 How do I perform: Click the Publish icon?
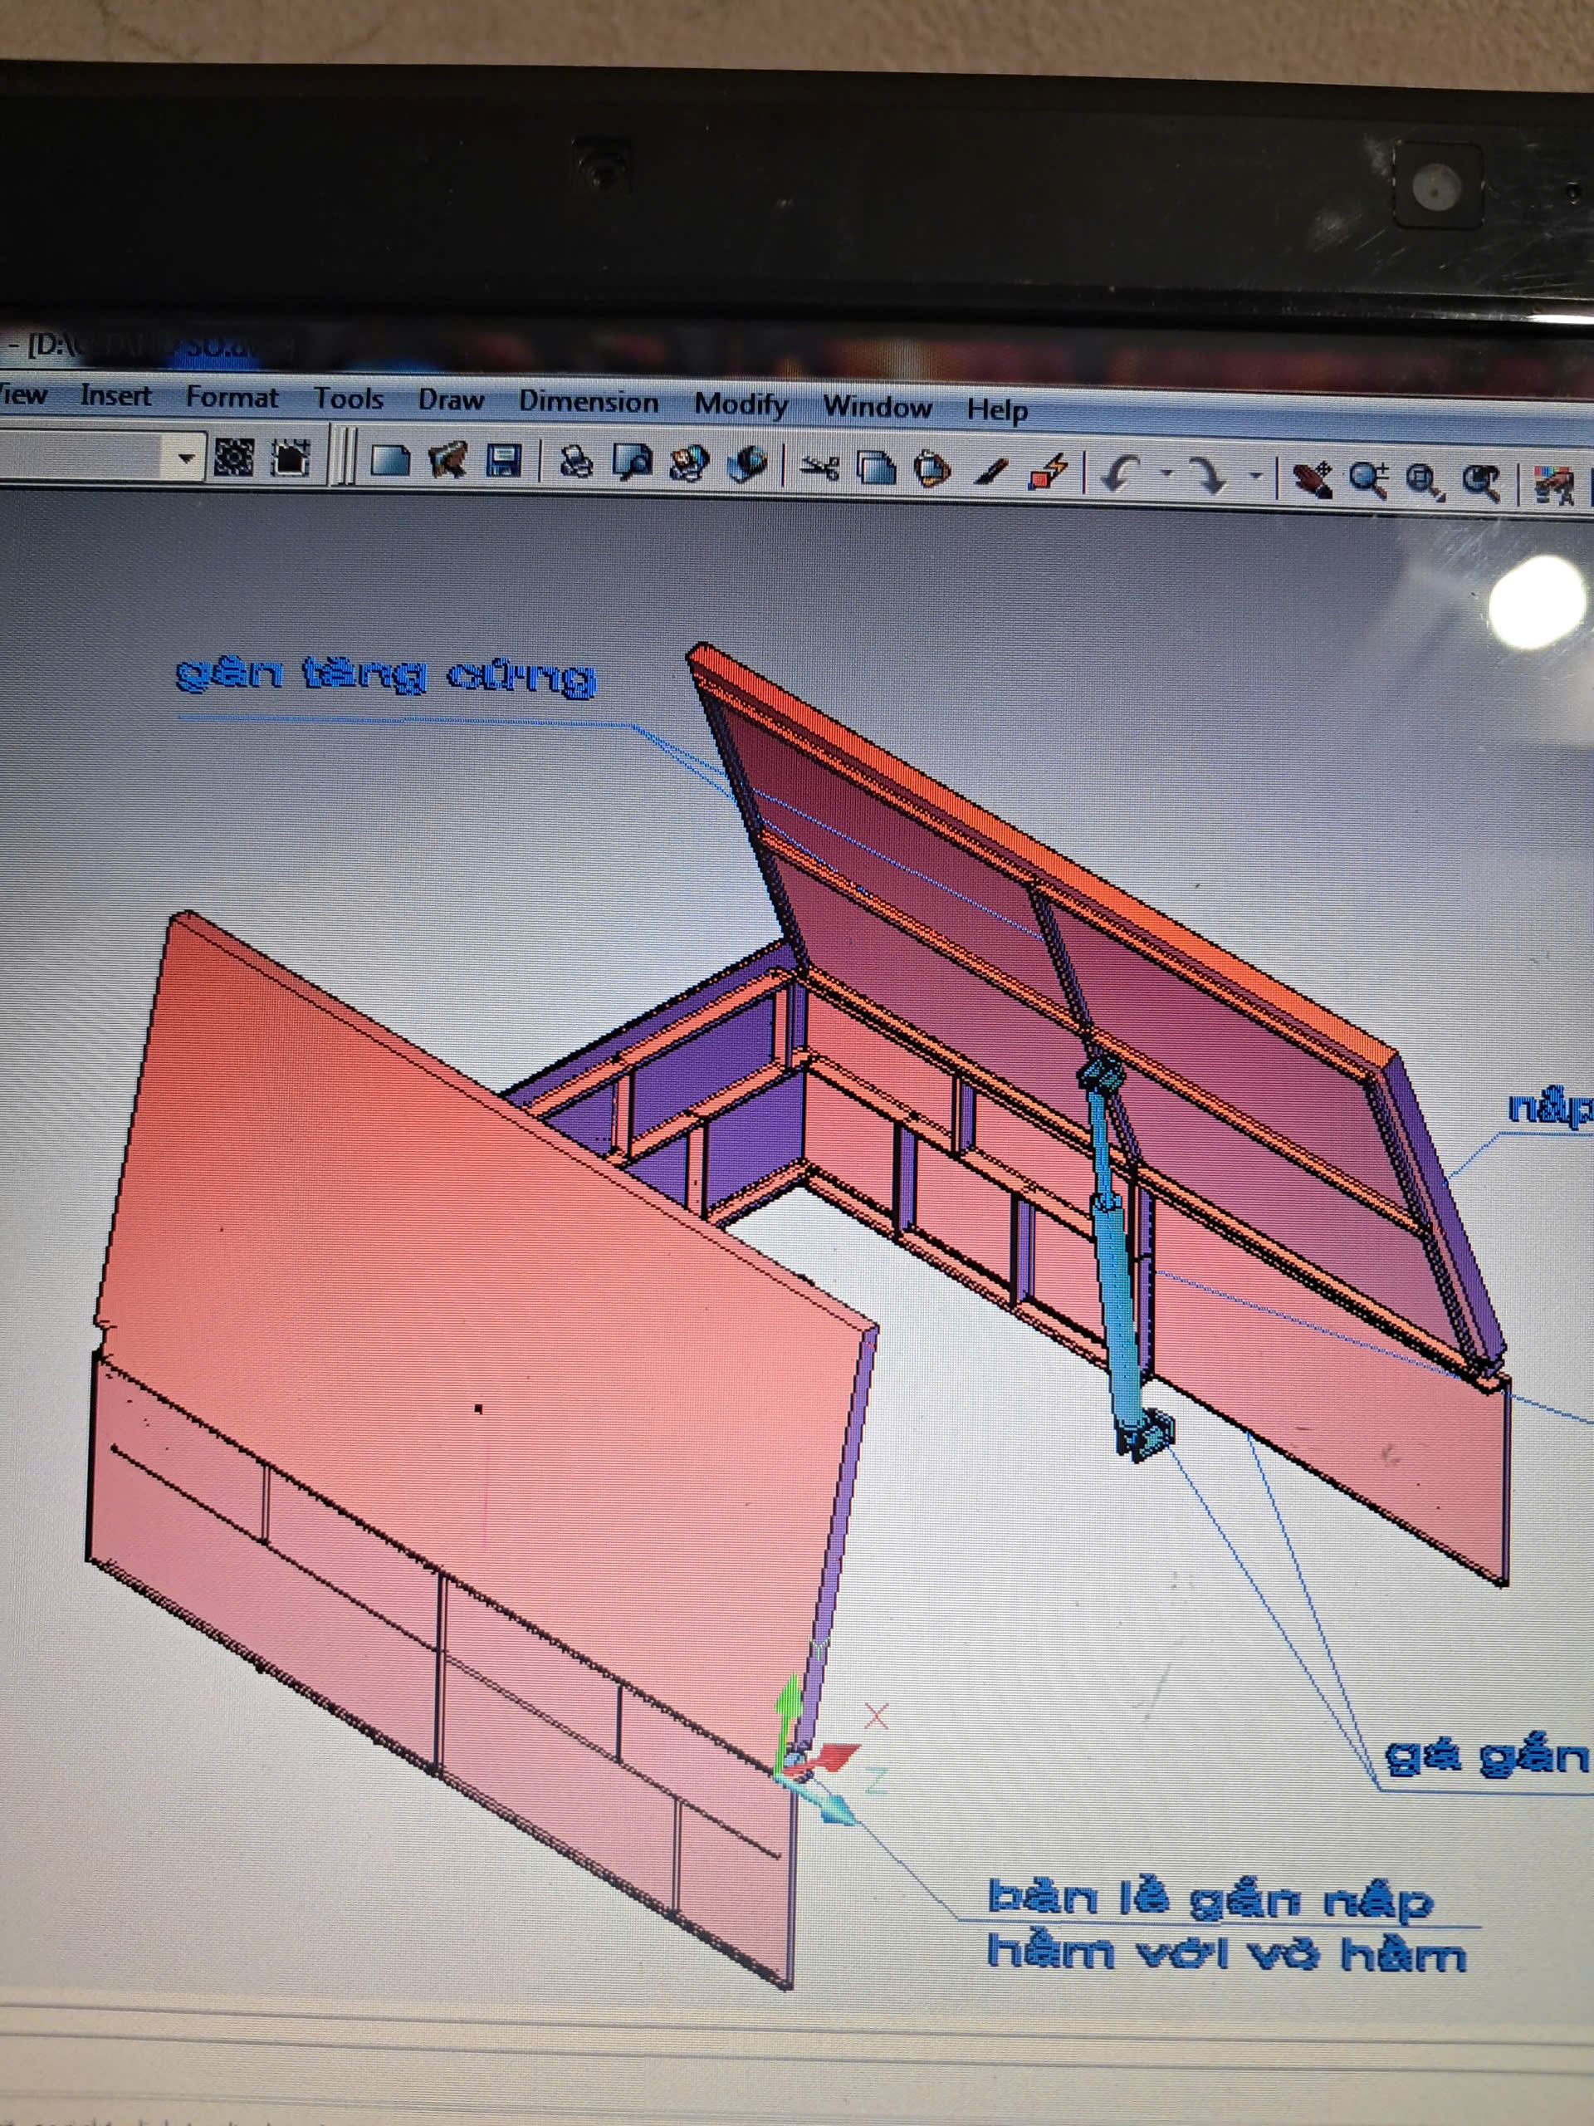[689, 465]
